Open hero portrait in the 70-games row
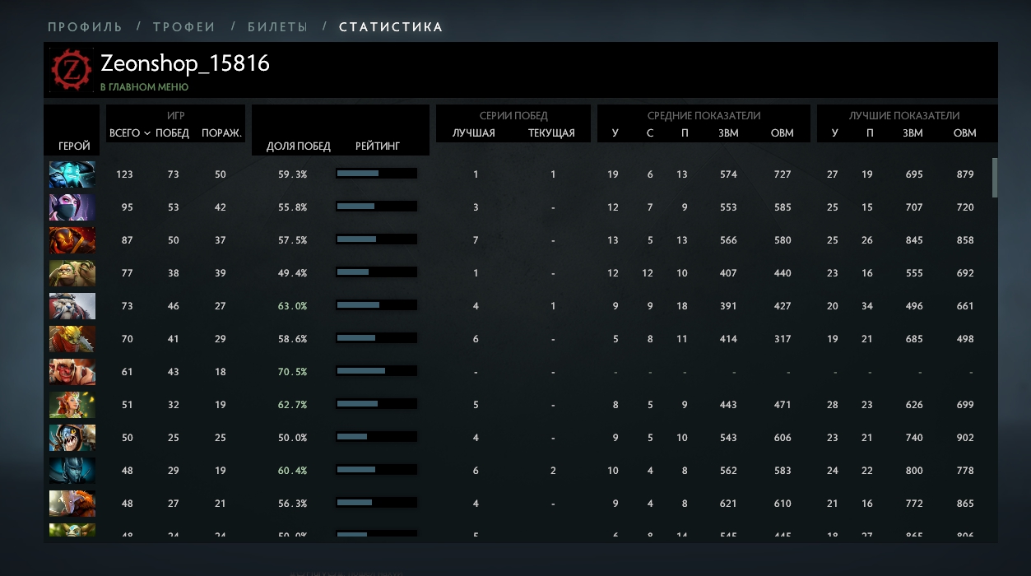This screenshot has height=576, width=1031. click(x=72, y=339)
